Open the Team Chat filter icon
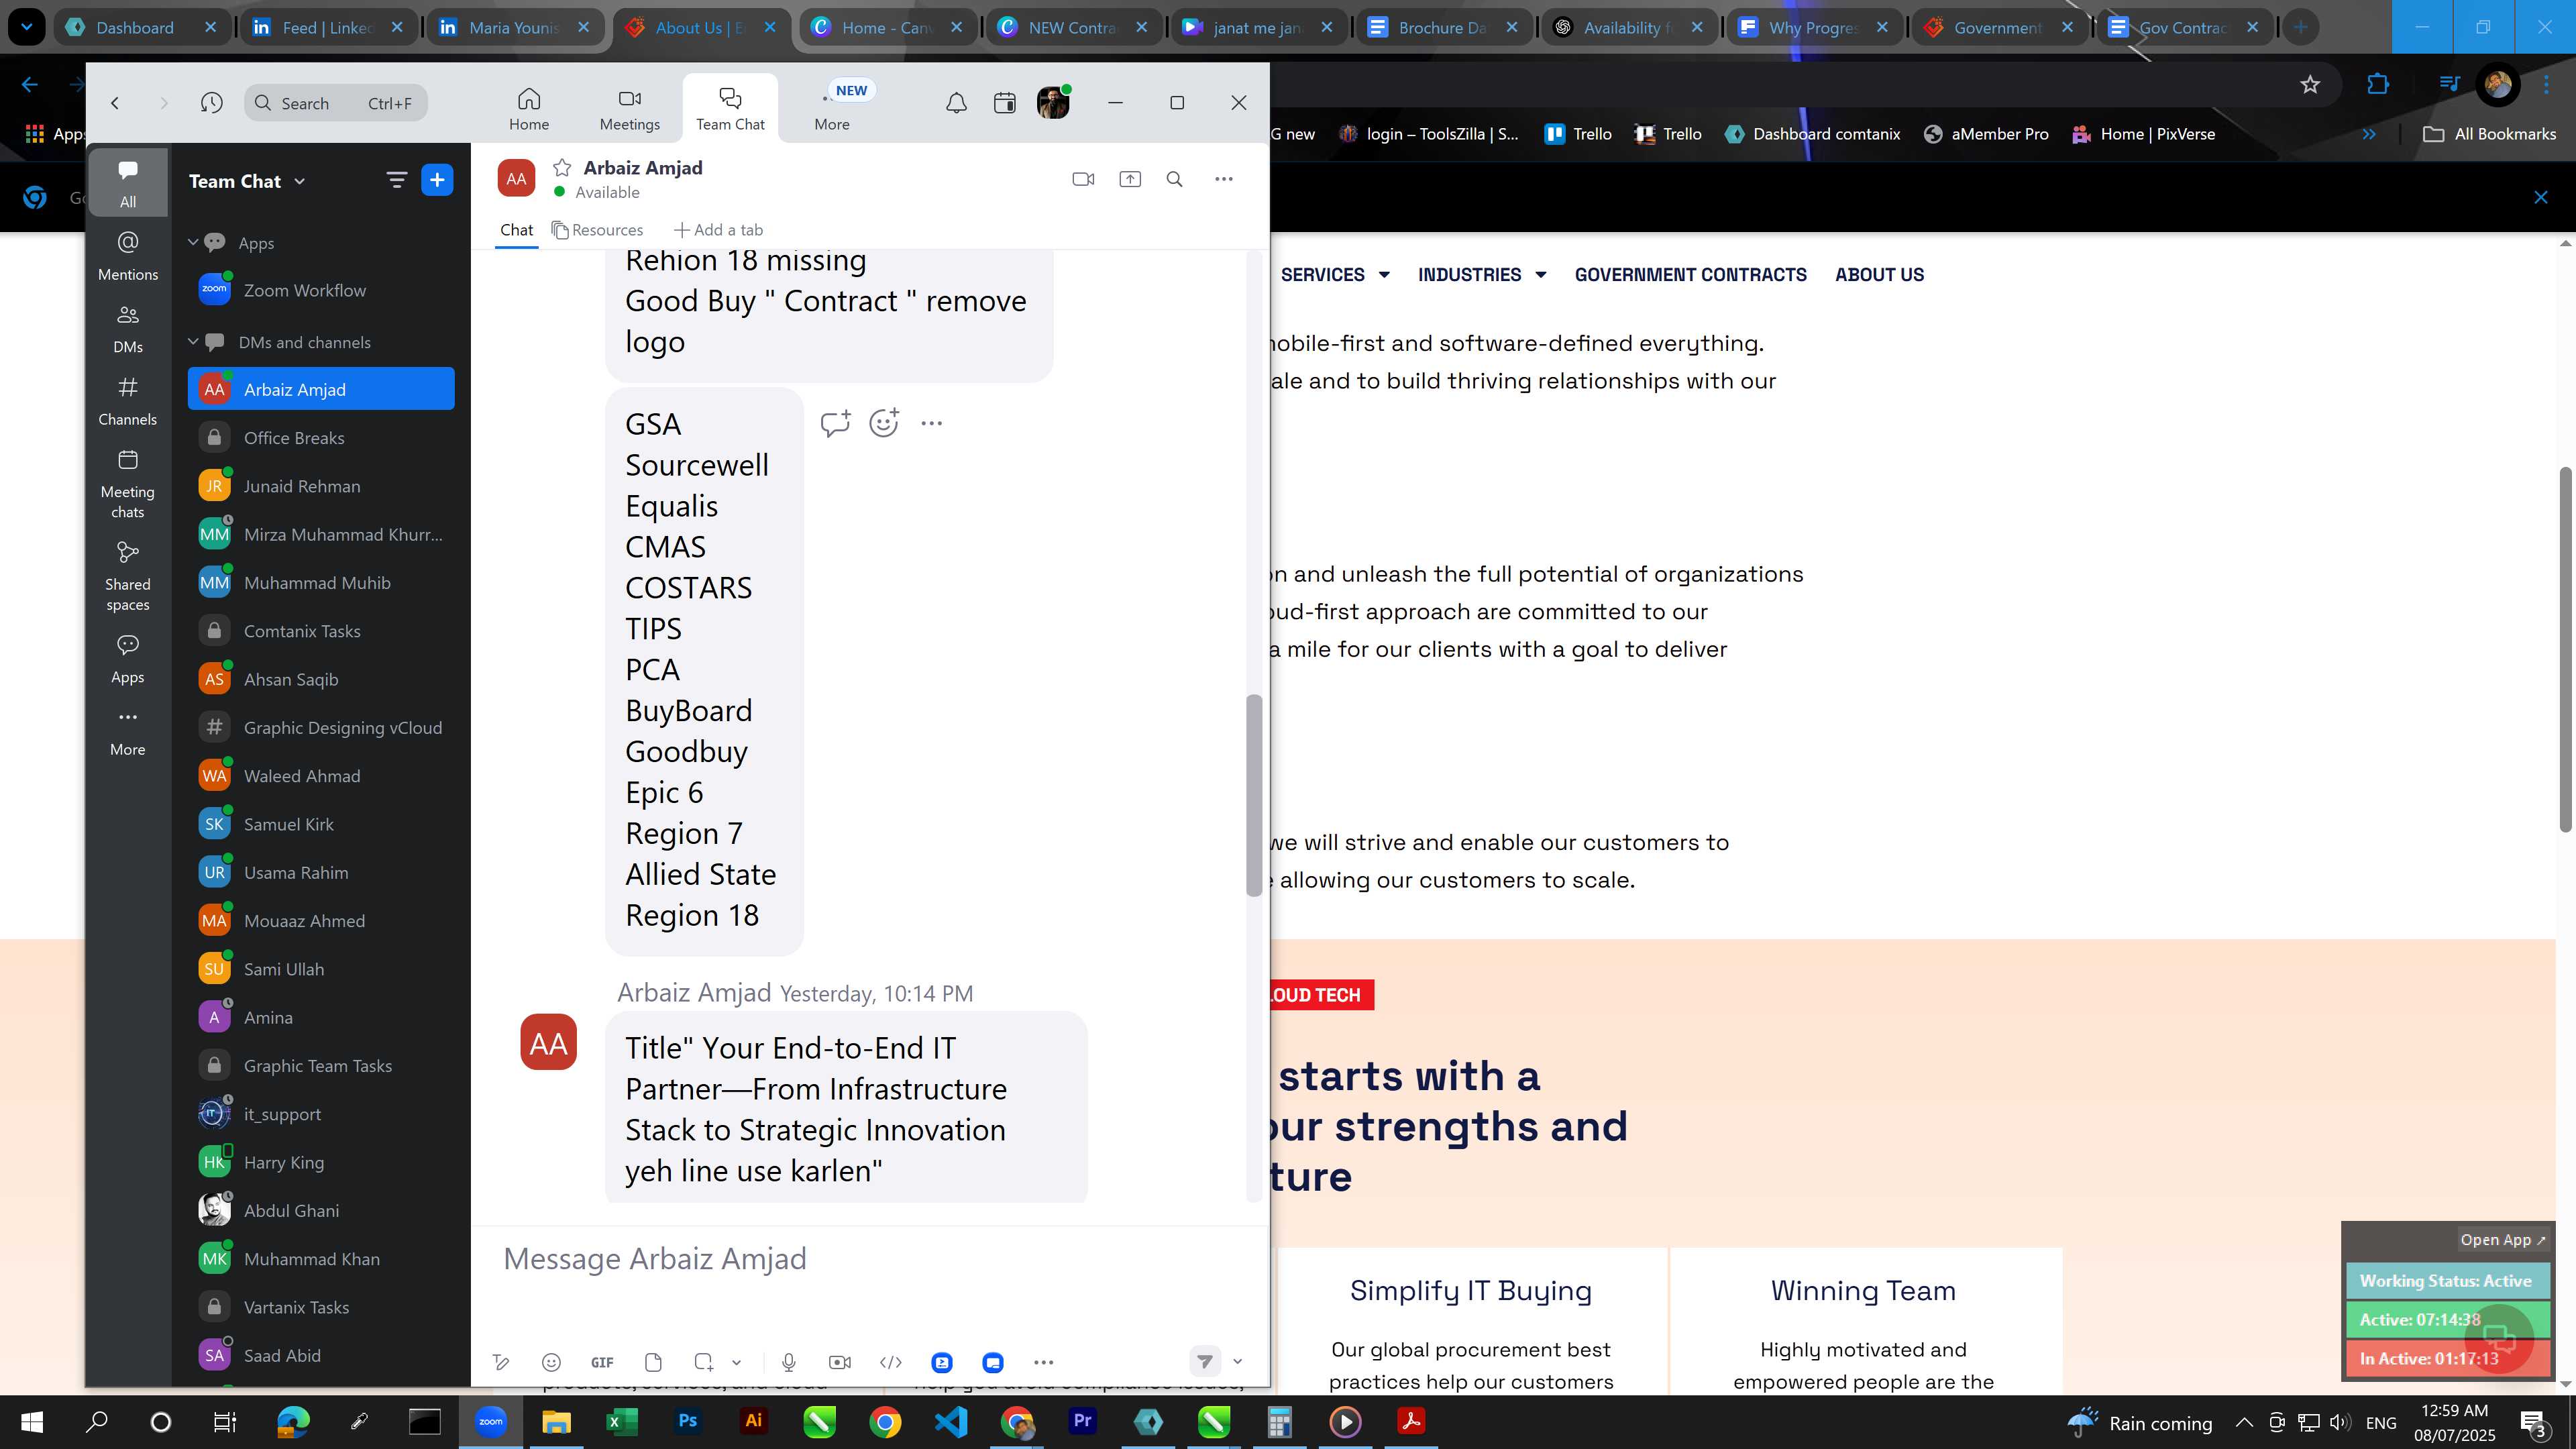The height and width of the screenshot is (1449, 2576). (x=397, y=180)
